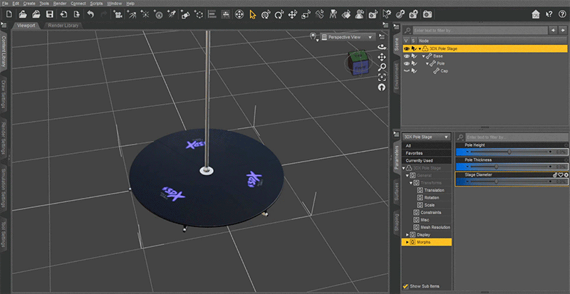Image resolution: width=570 pixels, height=294 pixels.
Task: Switch to the Render Library tab
Action: 63,26
